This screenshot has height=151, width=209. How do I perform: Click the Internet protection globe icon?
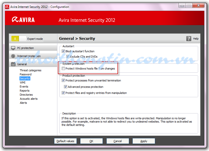click(13, 56)
